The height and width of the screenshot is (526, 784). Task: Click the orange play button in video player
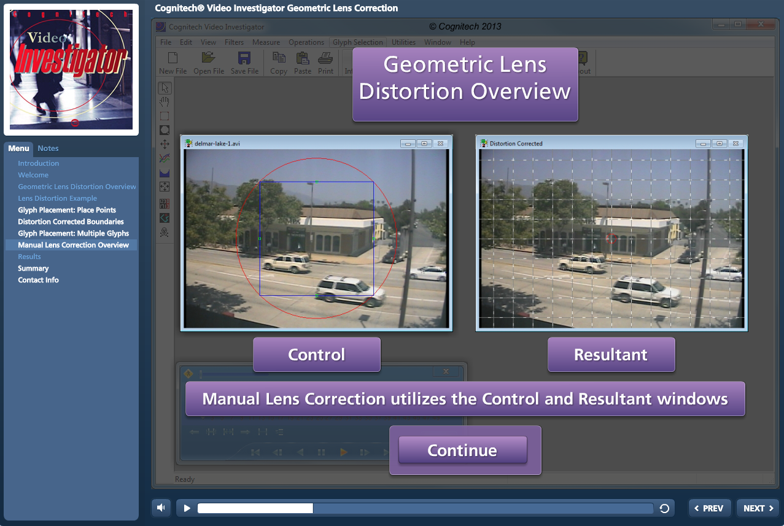tap(343, 452)
